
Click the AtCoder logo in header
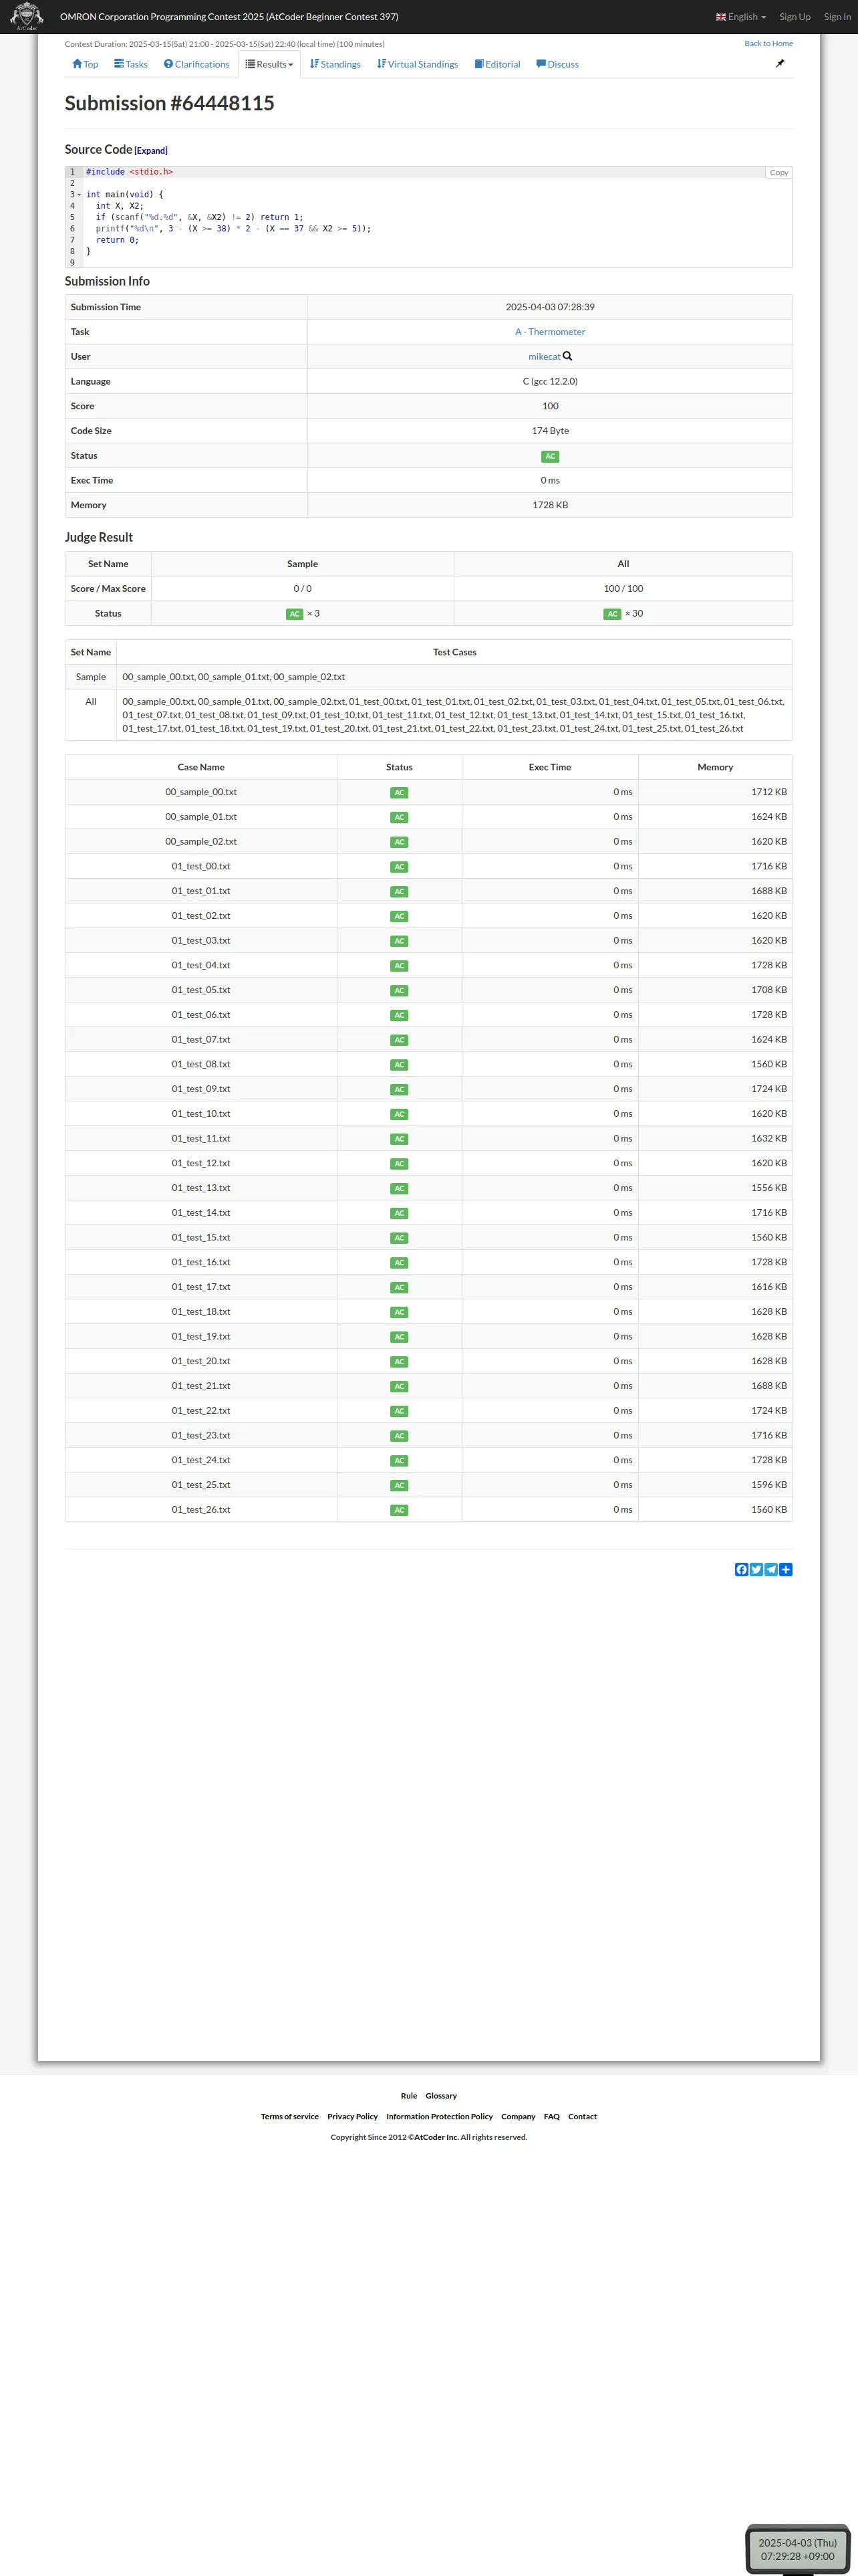[x=26, y=16]
